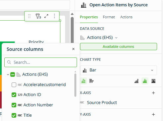Open the widget three-dot more menu
This screenshot has height=121, width=163.
click(54, 16)
